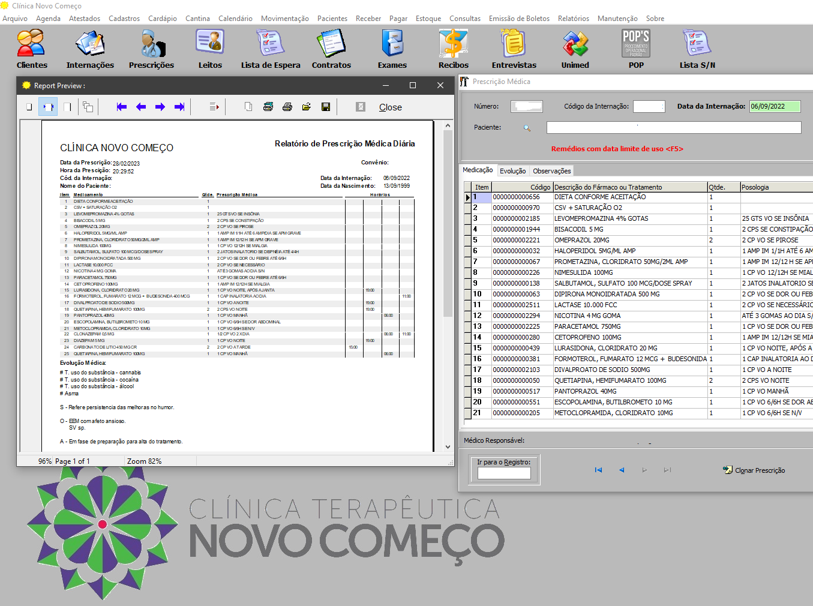Click Clonar Prescrição button
The image size is (813, 606).
754,470
